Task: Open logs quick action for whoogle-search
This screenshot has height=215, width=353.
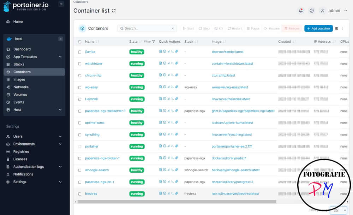Action: 160,169
